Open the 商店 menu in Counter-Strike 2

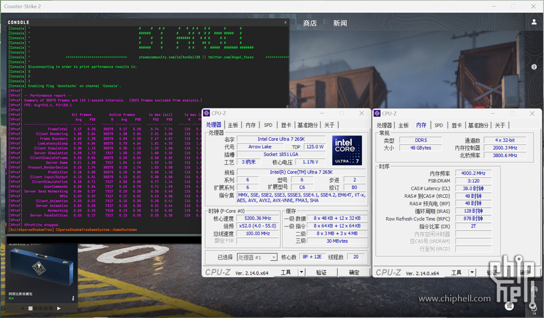(310, 23)
